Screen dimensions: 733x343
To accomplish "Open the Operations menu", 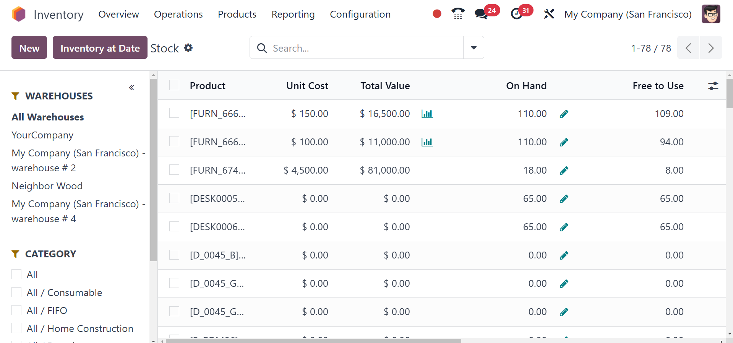I will 178,14.
